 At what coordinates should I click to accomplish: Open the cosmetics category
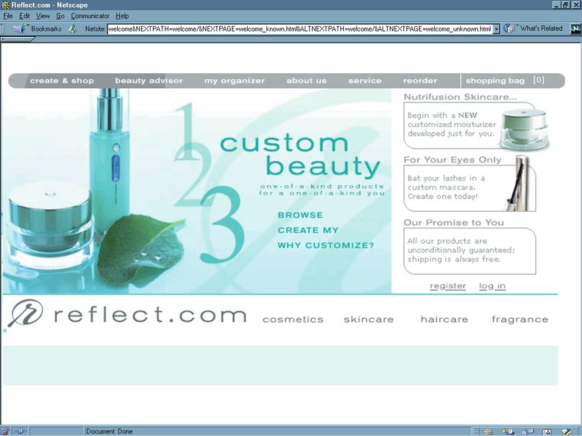(293, 319)
